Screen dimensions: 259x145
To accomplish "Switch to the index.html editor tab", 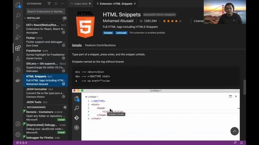I will coord(81,4).
